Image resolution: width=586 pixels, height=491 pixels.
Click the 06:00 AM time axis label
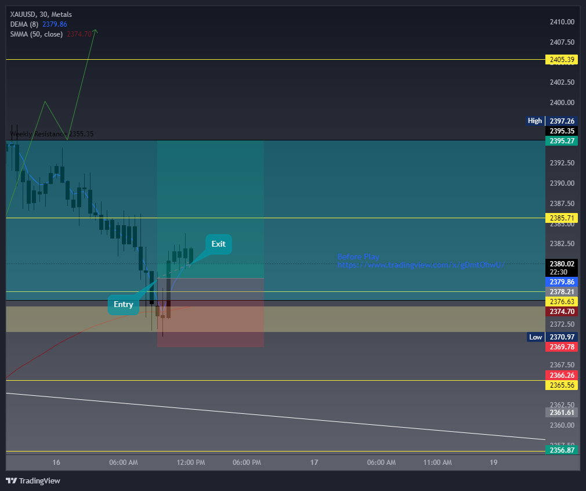124,463
